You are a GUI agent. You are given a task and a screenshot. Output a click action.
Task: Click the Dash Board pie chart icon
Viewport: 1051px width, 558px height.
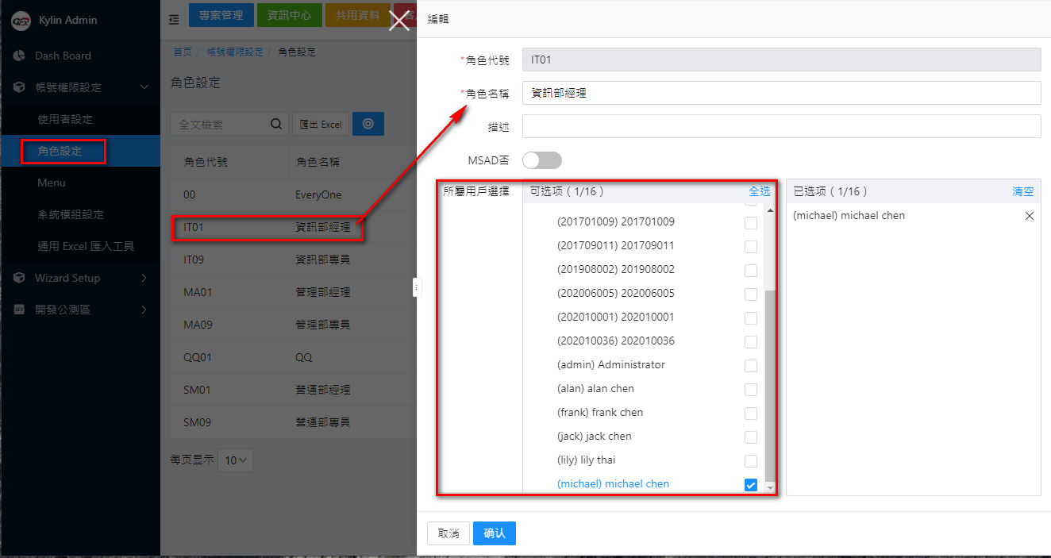[x=20, y=56]
